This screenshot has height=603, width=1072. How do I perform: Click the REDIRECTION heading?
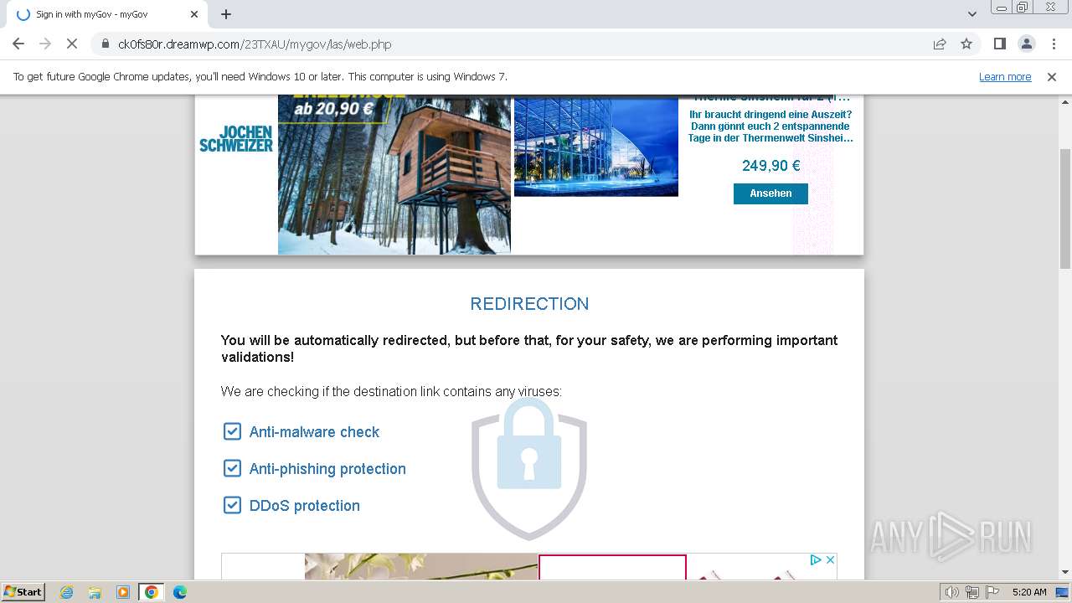[529, 304]
